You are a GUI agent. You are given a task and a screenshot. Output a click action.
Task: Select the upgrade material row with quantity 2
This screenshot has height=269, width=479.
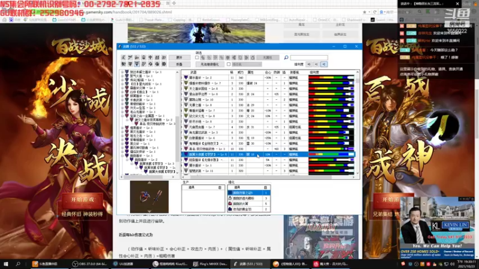pyautogui.click(x=249, y=210)
